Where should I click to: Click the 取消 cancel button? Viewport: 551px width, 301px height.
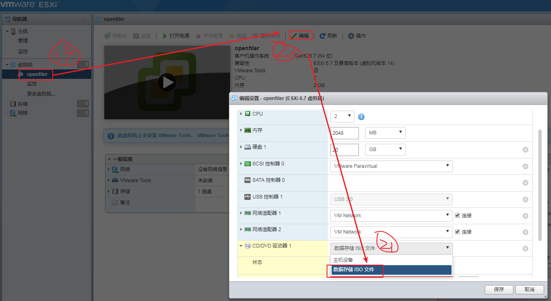point(529,289)
